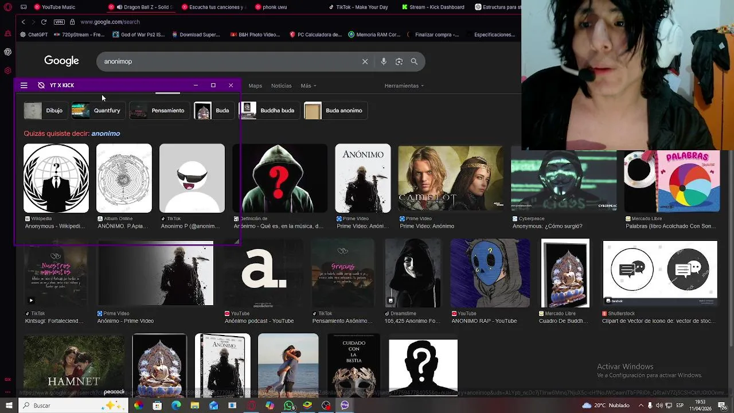734x413 pixels.
Task: Switch to the Dragon Ball Z tab
Action: 141,7
